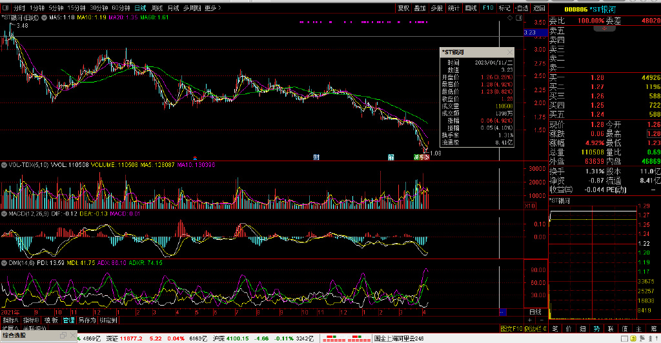The width and height of the screenshot is (661, 343).
Task: Click the blue marker on the date axis
Action: click(502, 312)
